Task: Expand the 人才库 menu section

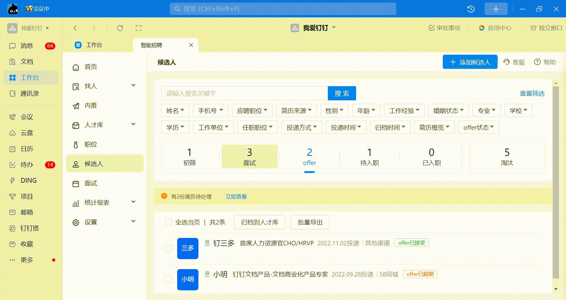Action: [x=133, y=124]
